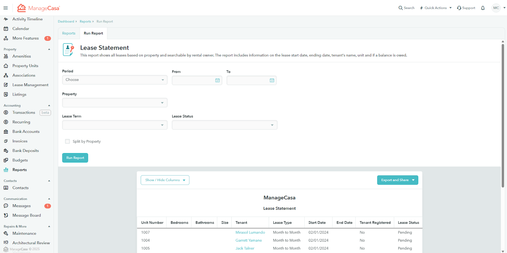Open Architectural Review in sidebar
The height and width of the screenshot is (253, 507).
pyautogui.click(x=31, y=243)
